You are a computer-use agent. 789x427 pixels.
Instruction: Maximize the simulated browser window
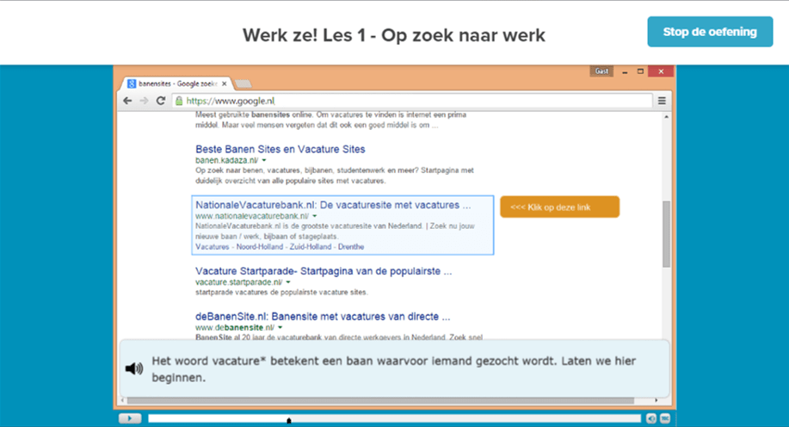(640, 71)
